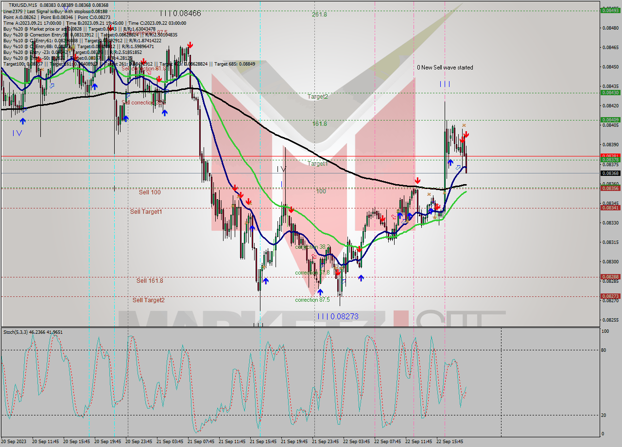
Task: Click the green '161.8' level label
Action: point(319,124)
